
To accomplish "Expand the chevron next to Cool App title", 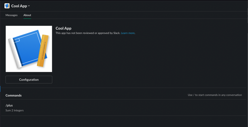I will [x=29, y=6].
